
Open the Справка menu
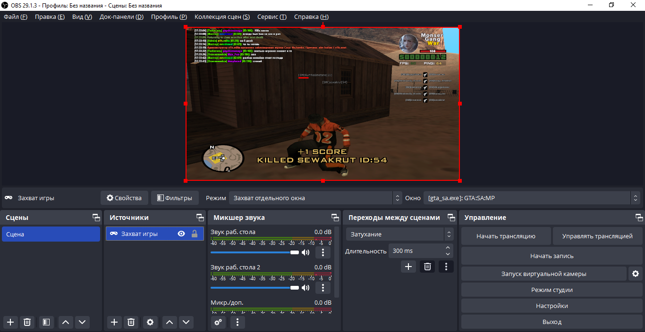click(x=311, y=17)
